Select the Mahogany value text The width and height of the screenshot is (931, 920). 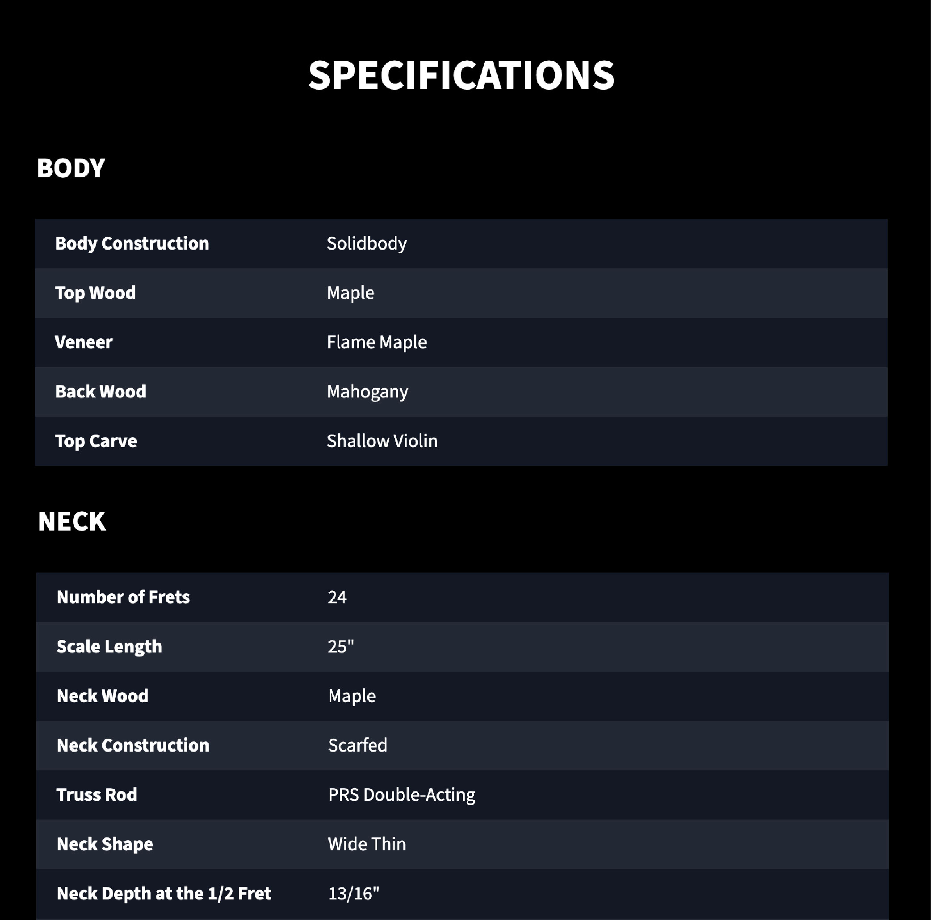pyautogui.click(x=368, y=392)
